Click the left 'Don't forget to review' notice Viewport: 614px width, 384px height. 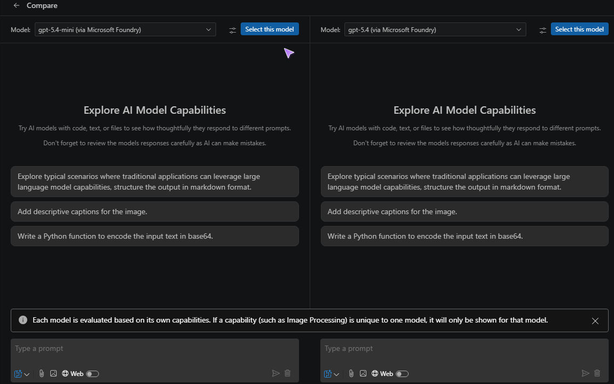155,143
